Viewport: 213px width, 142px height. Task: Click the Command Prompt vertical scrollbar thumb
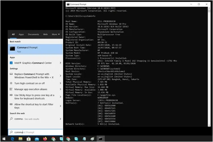click(209, 11)
